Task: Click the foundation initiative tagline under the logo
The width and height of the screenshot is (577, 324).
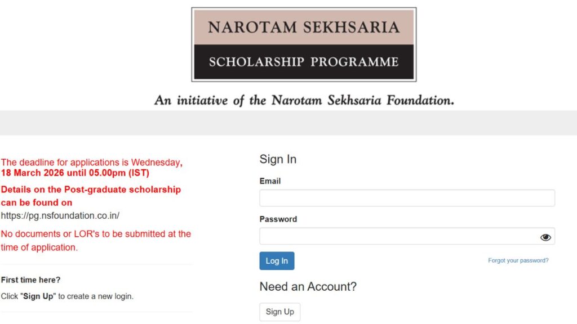Action: [304, 100]
